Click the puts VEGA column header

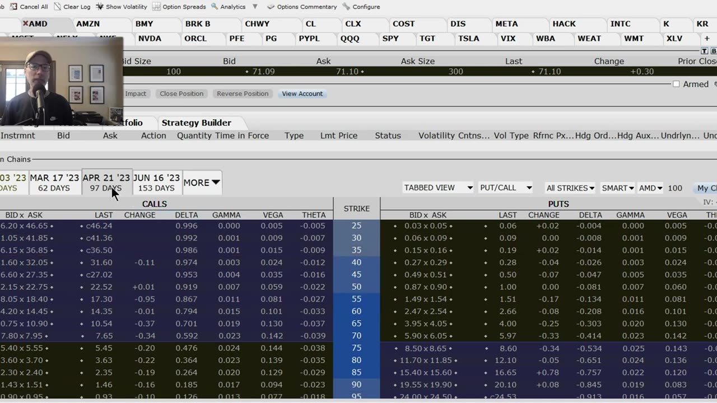[677, 215]
